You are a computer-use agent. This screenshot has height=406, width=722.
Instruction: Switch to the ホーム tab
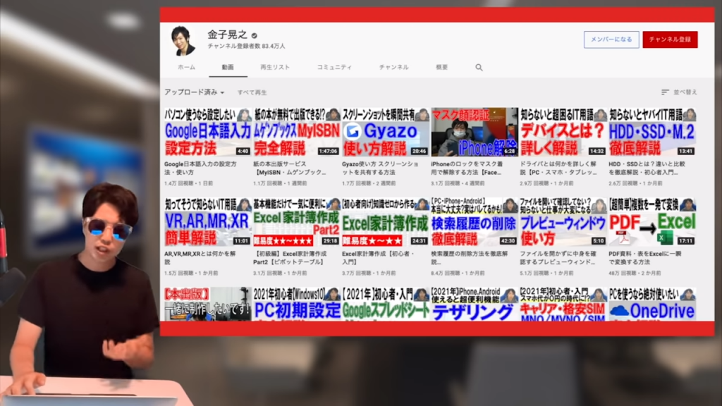[x=186, y=67]
